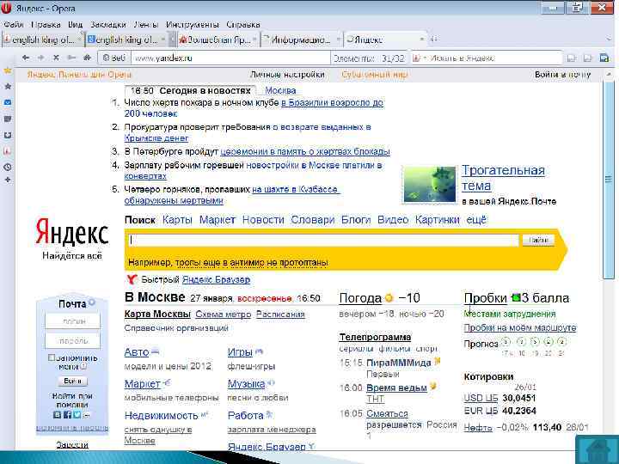This screenshot has height=464, width=619.
Task: Open the Закладки menu
Action: coord(107,24)
